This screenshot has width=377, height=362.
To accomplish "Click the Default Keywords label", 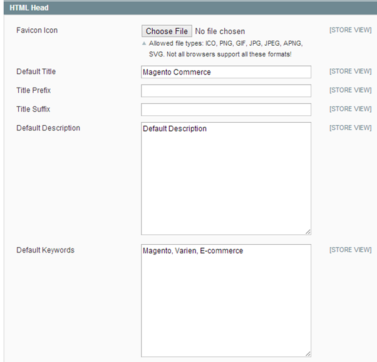I will [45, 251].
